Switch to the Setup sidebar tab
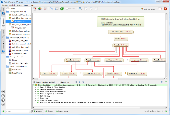 tap(3, 34)
